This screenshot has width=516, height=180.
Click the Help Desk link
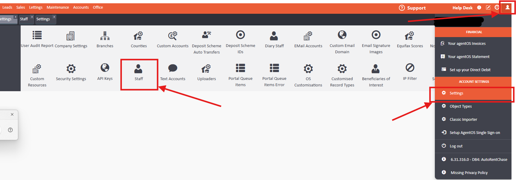[x=462, y=8]
